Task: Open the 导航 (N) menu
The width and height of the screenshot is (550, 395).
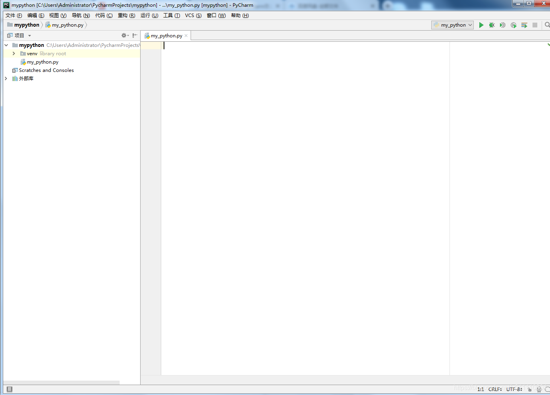Action: (x=81, y=15)
